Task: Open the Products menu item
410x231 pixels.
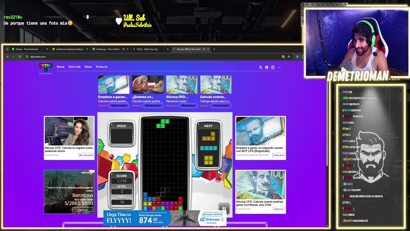Action: 102,67
